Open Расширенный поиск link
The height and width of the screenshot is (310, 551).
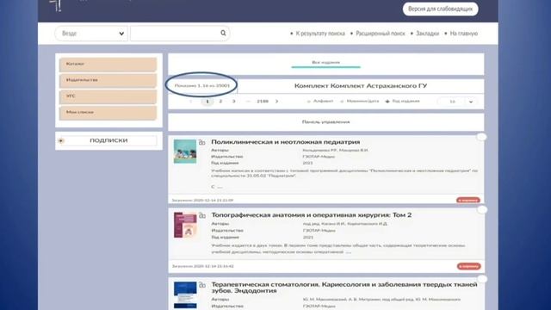pyautogui.click(x=381, y=34)
